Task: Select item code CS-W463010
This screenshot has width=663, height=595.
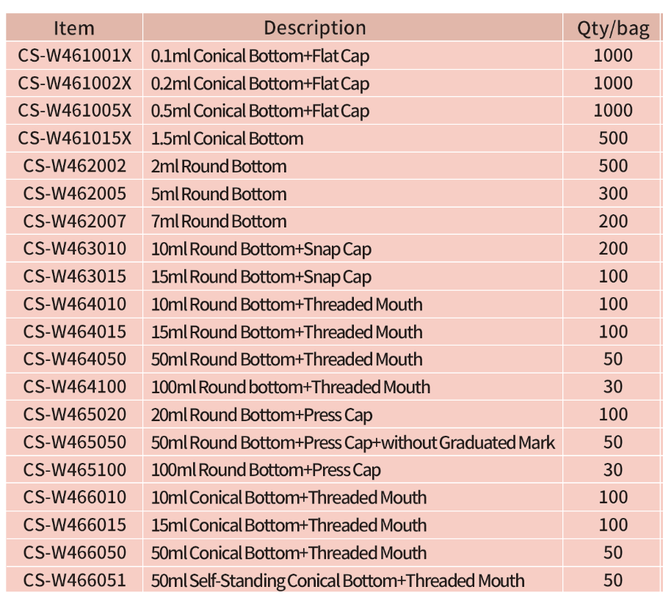Action: [74, 249]
